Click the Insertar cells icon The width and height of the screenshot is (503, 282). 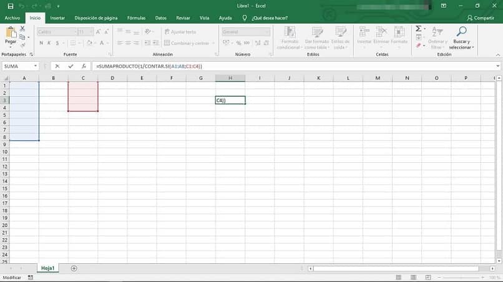coord(364,32)
